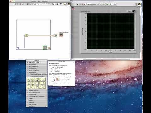Image resolution: width=151 pixels, height=113 pixels.
Task: Open the font dropdown in Block Diagram toolbar
Action: pyautogui.click(x=44, y=4)
